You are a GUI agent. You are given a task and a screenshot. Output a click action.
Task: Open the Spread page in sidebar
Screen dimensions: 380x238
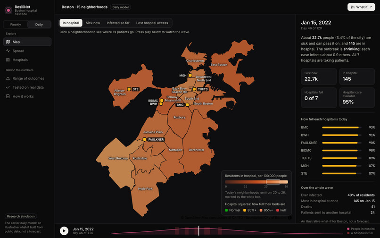pos(27,51)
